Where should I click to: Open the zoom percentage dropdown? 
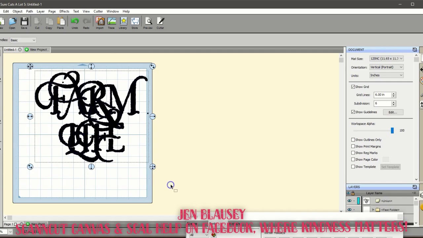[x=10, y=232]
